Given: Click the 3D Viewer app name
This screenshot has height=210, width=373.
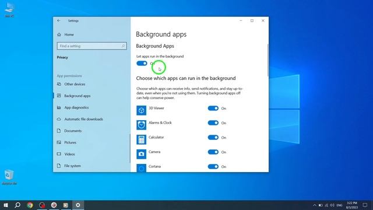Looking at the screenshot, I should tap(157, 108).
